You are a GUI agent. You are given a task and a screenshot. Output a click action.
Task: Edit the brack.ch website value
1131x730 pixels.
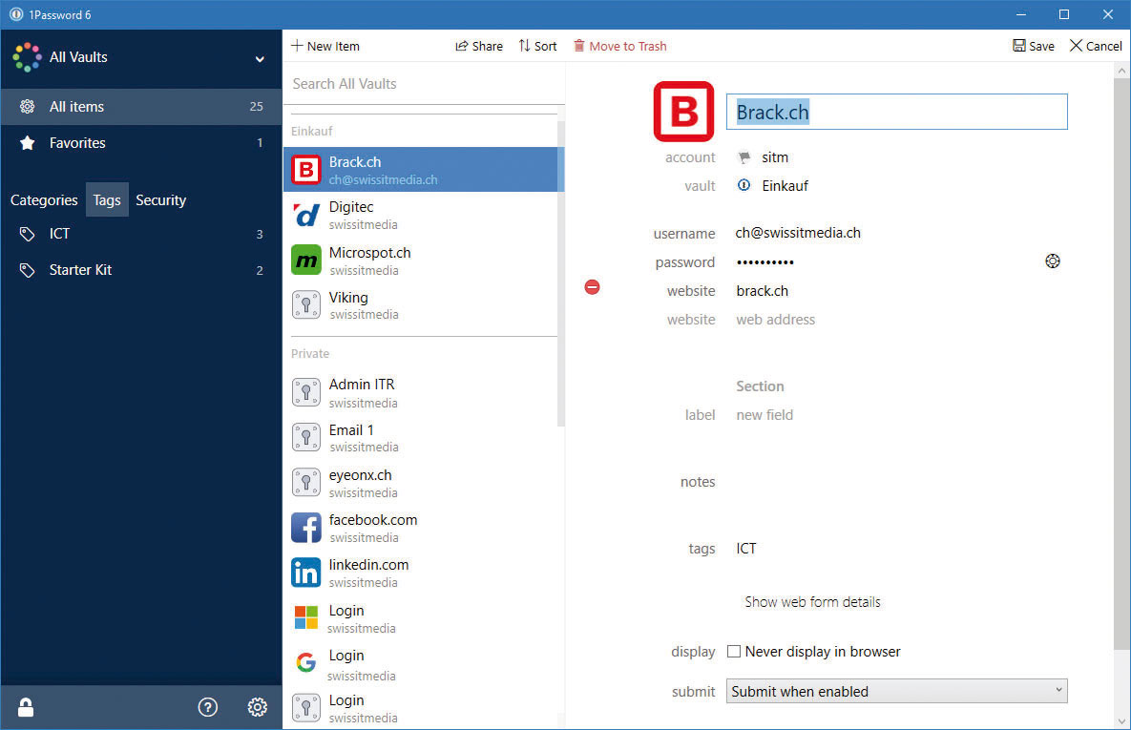pyautogui.click(x=763, y=291)
